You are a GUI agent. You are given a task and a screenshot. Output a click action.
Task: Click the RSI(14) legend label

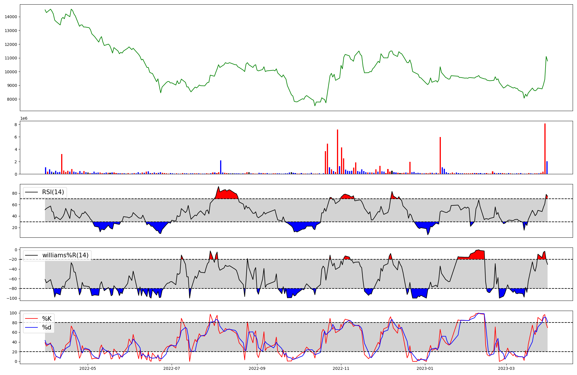click(x=53, y=192)
